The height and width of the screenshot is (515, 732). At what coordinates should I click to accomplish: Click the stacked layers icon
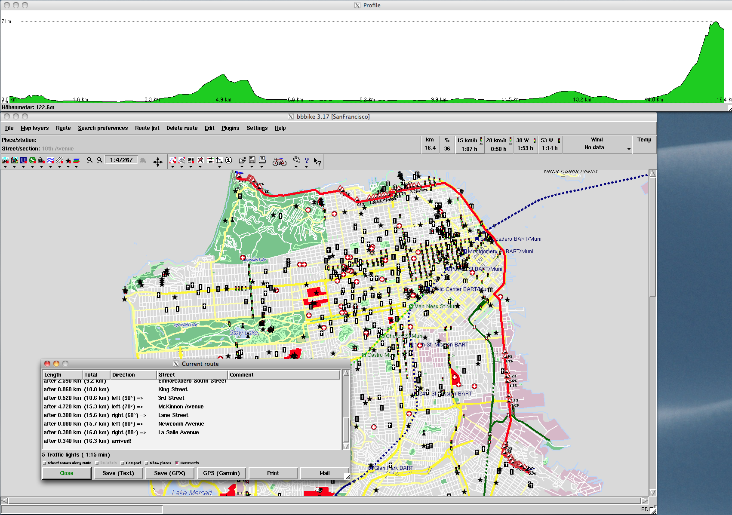76,160
